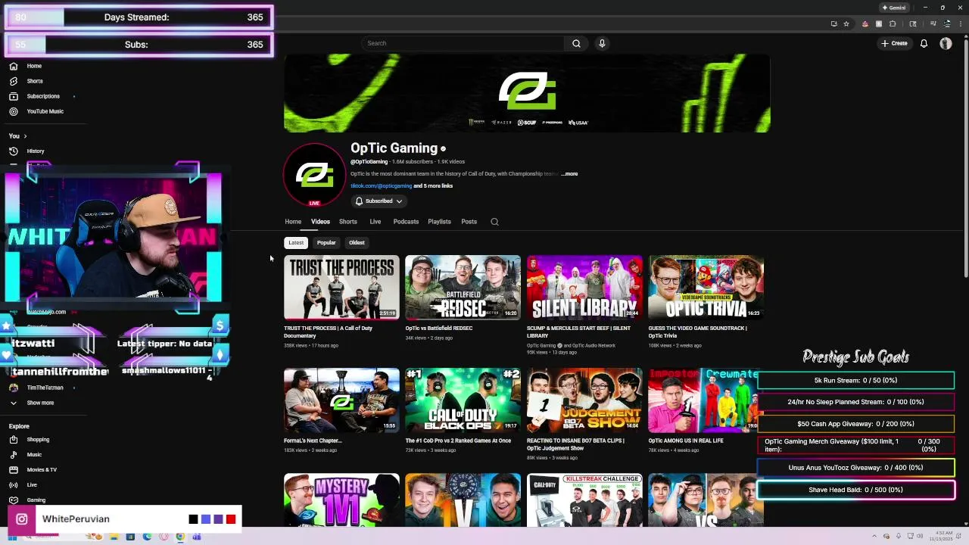Click the Windows Start button
The width and height of the screenshot is (969, 545).
coord(12,537)
